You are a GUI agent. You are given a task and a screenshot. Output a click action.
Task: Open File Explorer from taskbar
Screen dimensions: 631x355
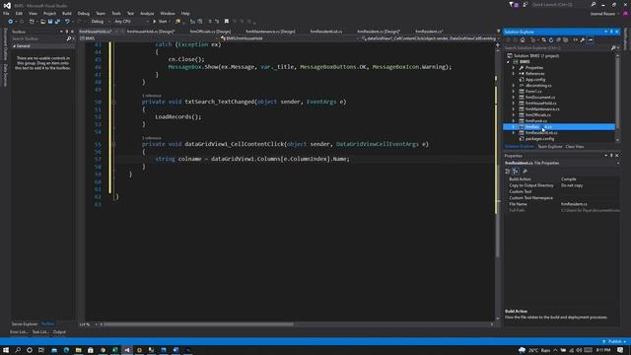[79, 350]
